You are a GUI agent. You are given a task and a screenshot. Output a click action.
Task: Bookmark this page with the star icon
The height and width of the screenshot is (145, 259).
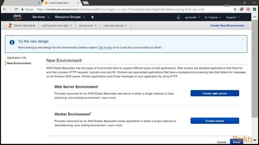pyautogui.click(x=235, y=9)
